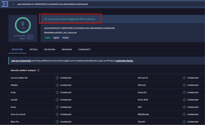Click Undetected text in the AVG row
Viewport: 205px width, 125px height.
pos(193,107)
